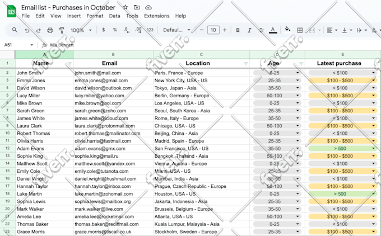Click the move to folder icon
Viewport: 381px width, 236px height.
[137, 7]
